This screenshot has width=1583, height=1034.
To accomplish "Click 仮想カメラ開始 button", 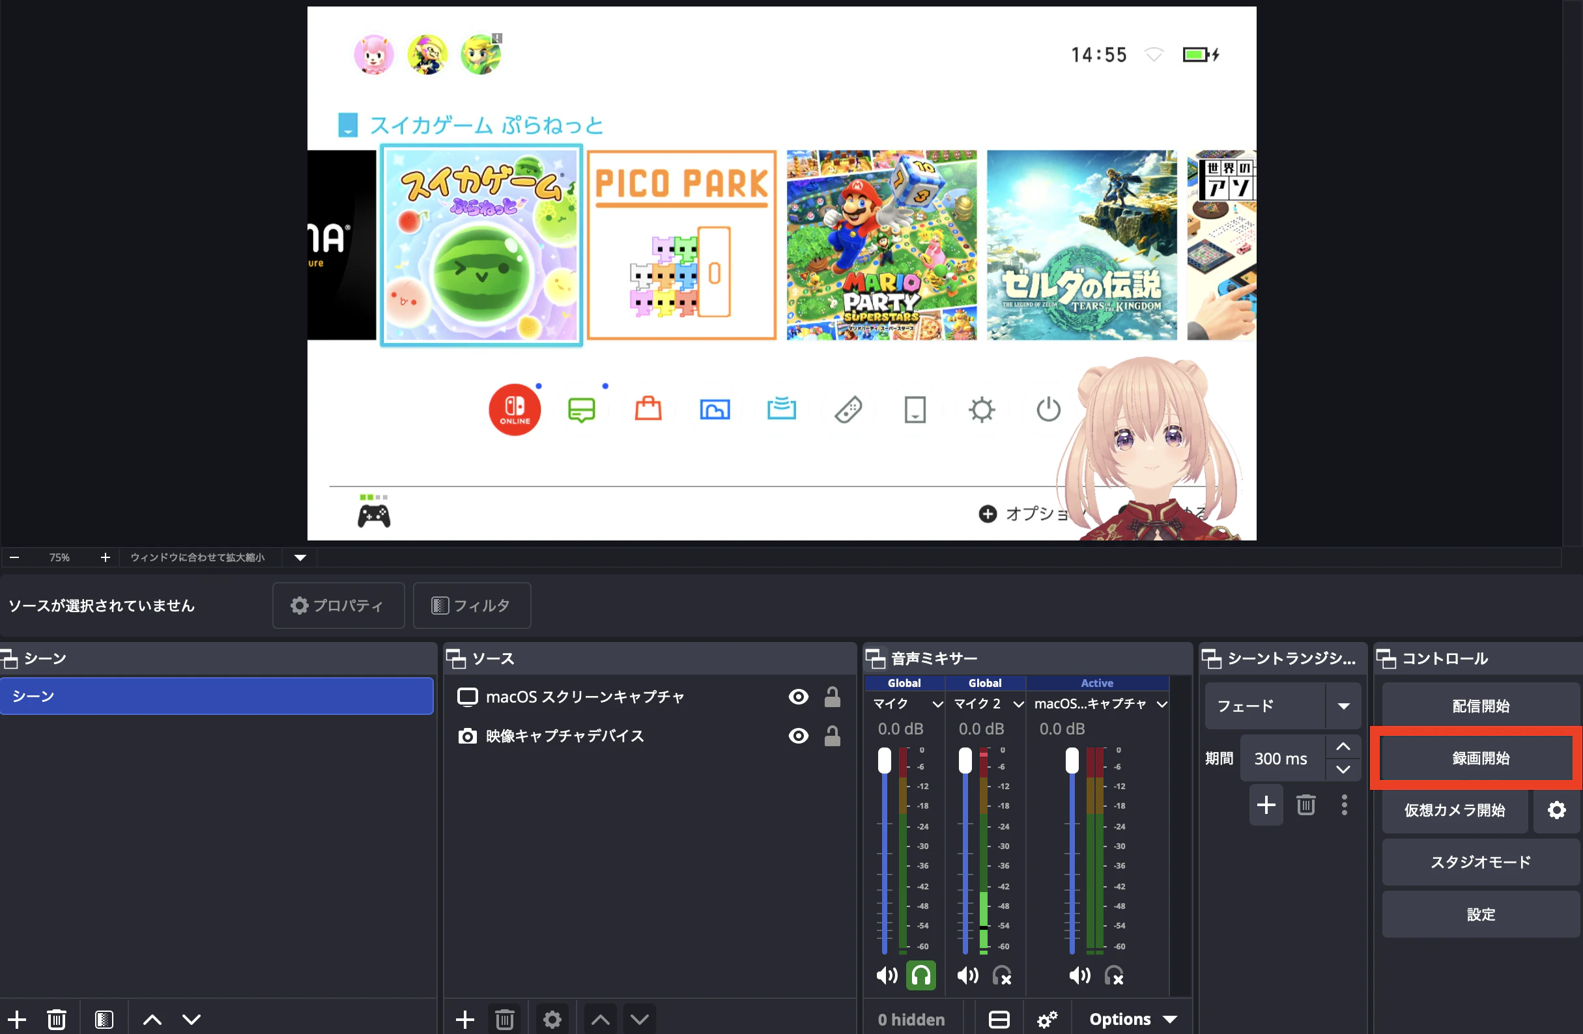I will [1455, 810].
